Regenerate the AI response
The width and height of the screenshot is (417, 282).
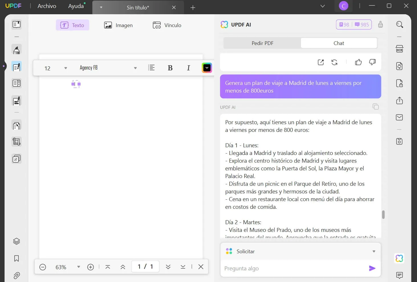(334, 62)
